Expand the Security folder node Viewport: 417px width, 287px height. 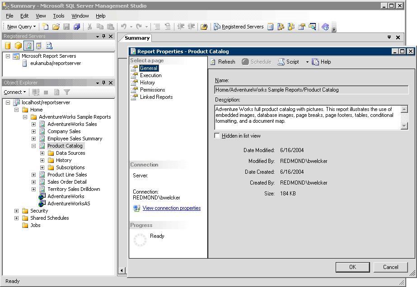pyautogui.click(x=16, y=211)
